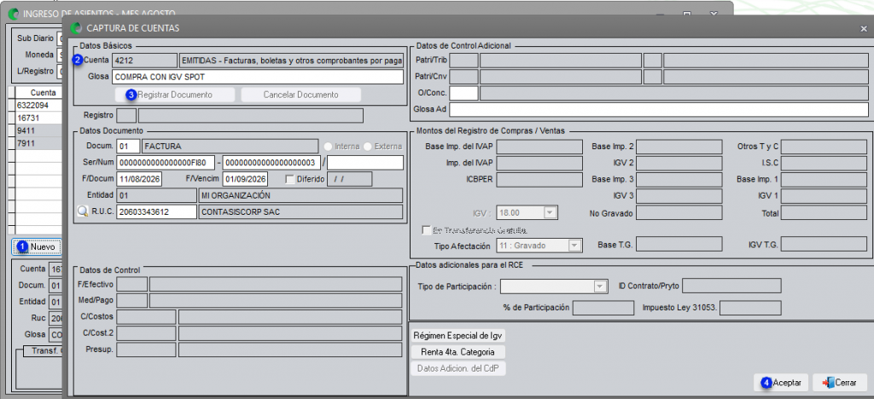Click the serie field ending FI80

(x=165, y=163)
